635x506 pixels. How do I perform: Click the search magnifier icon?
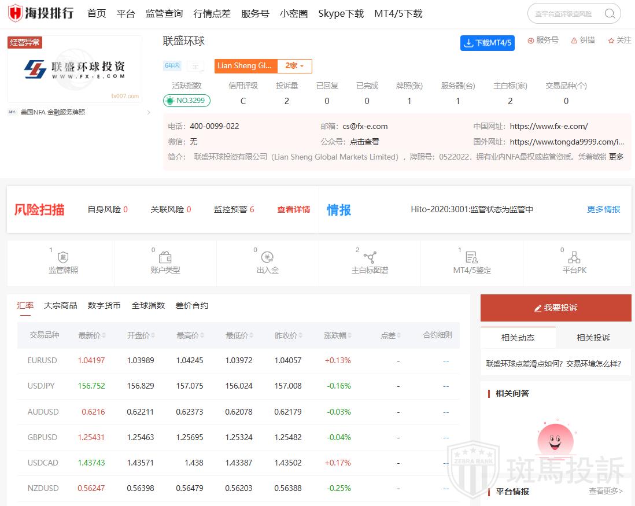(x=610, y=14)
